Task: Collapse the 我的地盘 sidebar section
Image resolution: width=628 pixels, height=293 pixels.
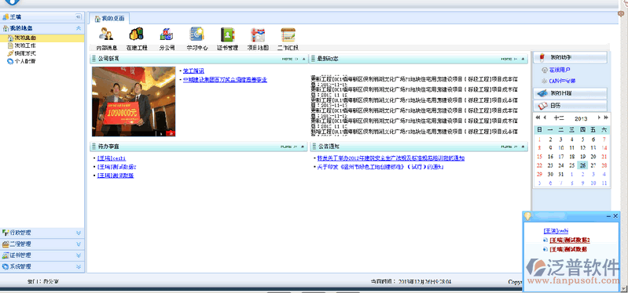Action: (x=79, y=28)
